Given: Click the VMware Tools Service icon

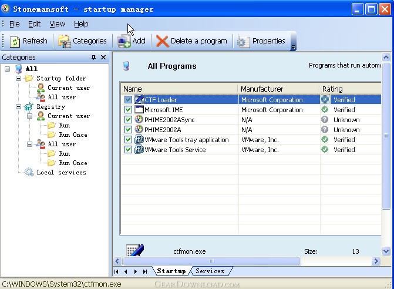Looking at the screenshot, I should click(x=139, y=150).
